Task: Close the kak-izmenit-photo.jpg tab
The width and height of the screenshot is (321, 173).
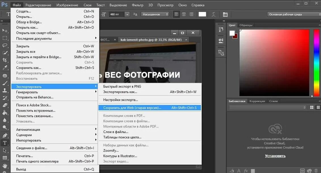Action: [x=186, y=40]
